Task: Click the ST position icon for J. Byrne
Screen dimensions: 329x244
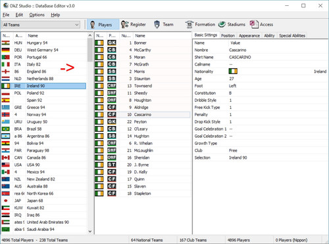Action: (112, 165)
